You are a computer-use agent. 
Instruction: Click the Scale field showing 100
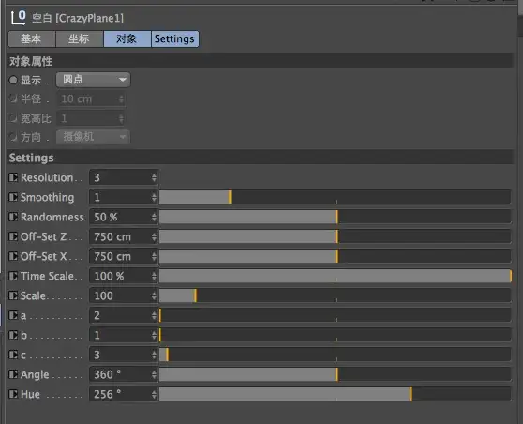[124, 295]
